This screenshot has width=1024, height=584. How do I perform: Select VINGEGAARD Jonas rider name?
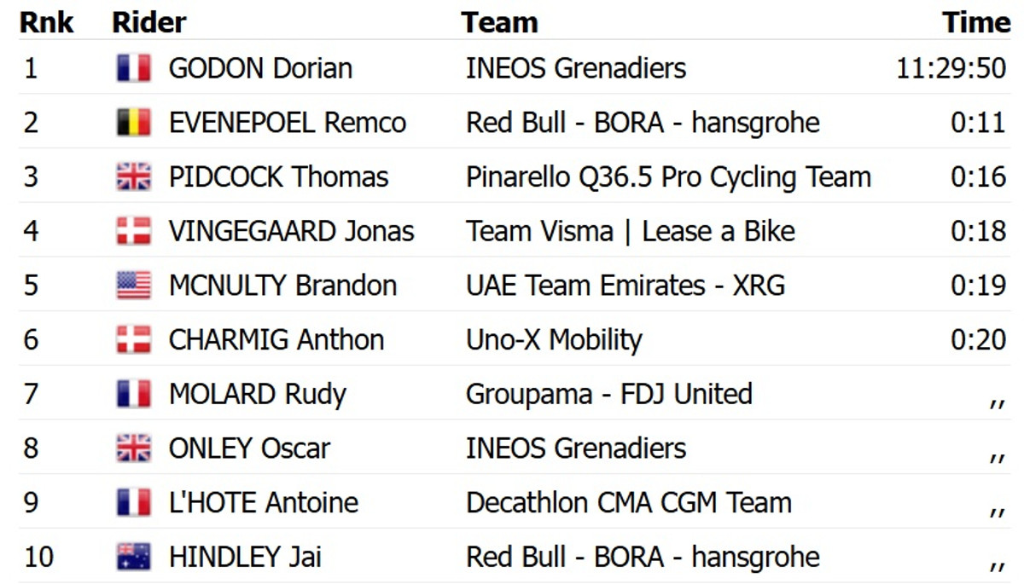point(291,231)
